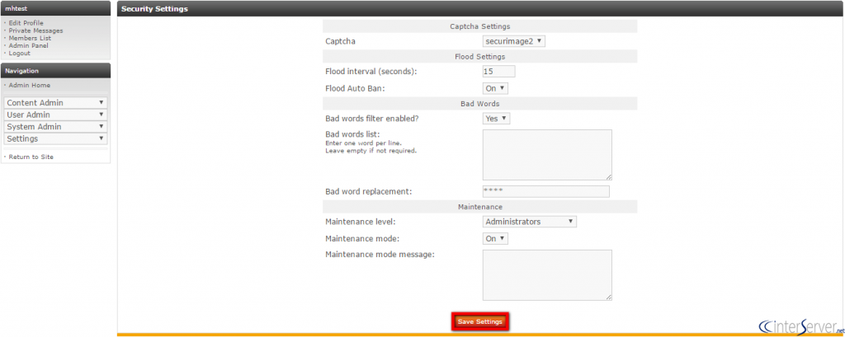
Task: Click the InterServer logo
Action: coord(800,326)
